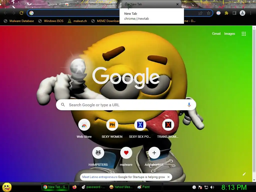Start voice search with the microphone

pyautogui.click(x=189, y=105)
